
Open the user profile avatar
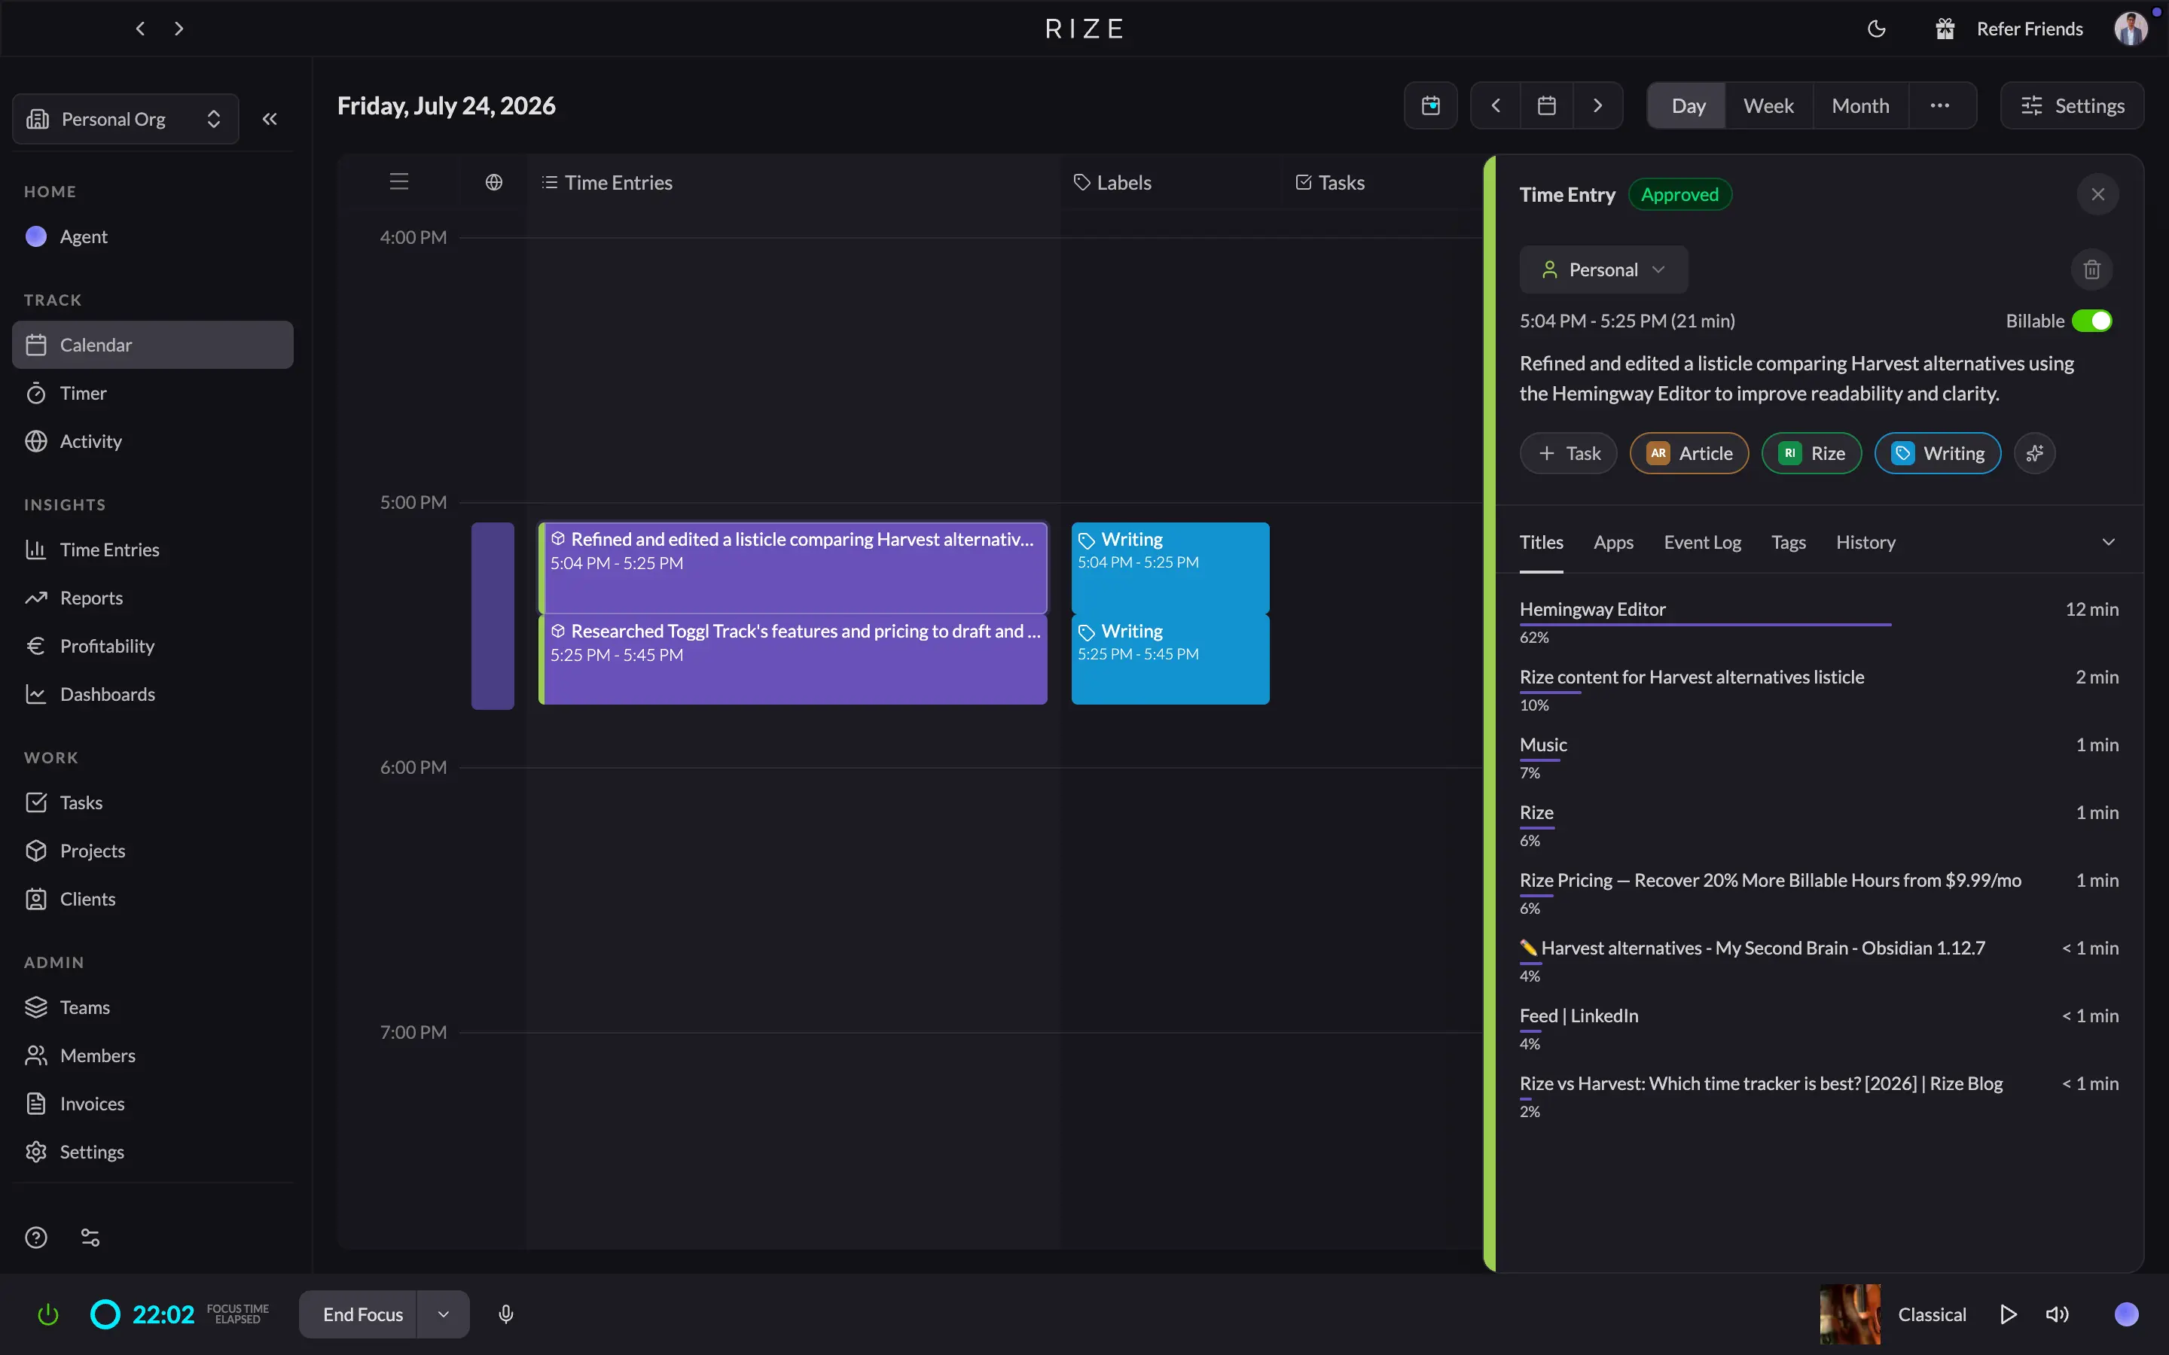tap(2131, 29)
